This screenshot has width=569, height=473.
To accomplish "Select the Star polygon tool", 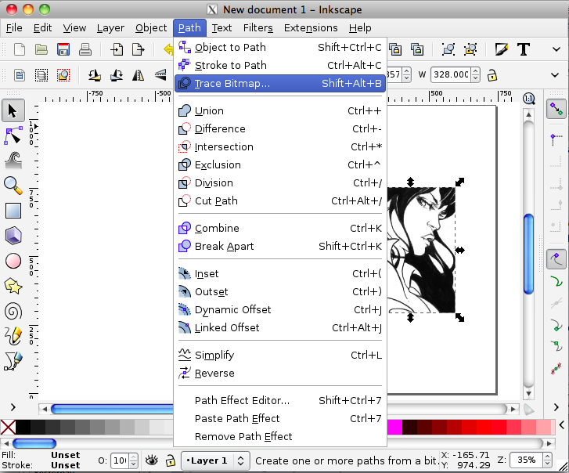I will (x=13, y=286).
